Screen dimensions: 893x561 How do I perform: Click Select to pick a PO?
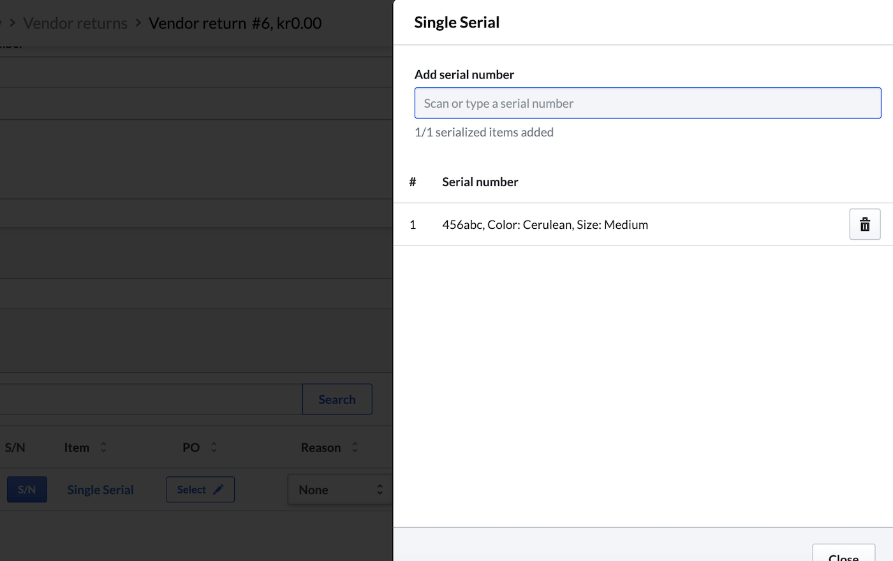[200, 489]
